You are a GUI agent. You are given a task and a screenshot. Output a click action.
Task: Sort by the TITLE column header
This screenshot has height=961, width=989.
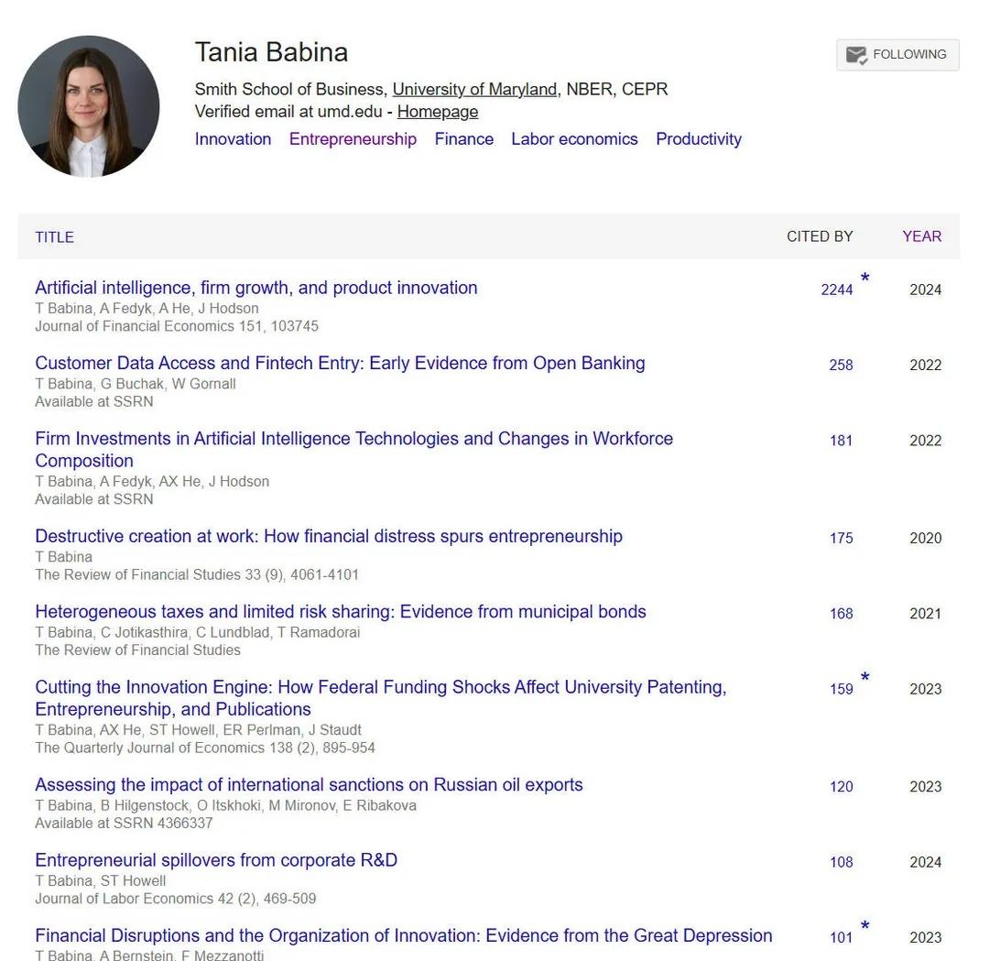coord(54,237)
